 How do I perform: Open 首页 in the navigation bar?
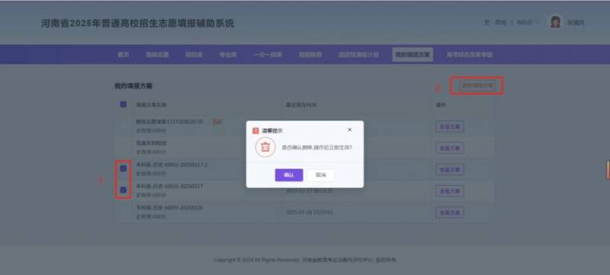[123, 55]
